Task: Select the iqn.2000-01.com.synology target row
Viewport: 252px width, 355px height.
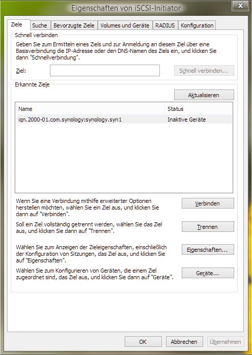Action: (x=124, y=120)
